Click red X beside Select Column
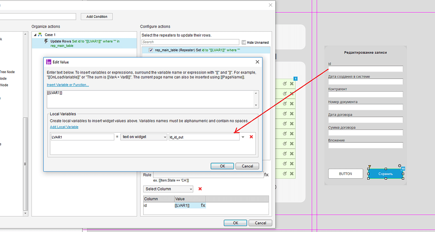435x232 pixels. (200, 189)
